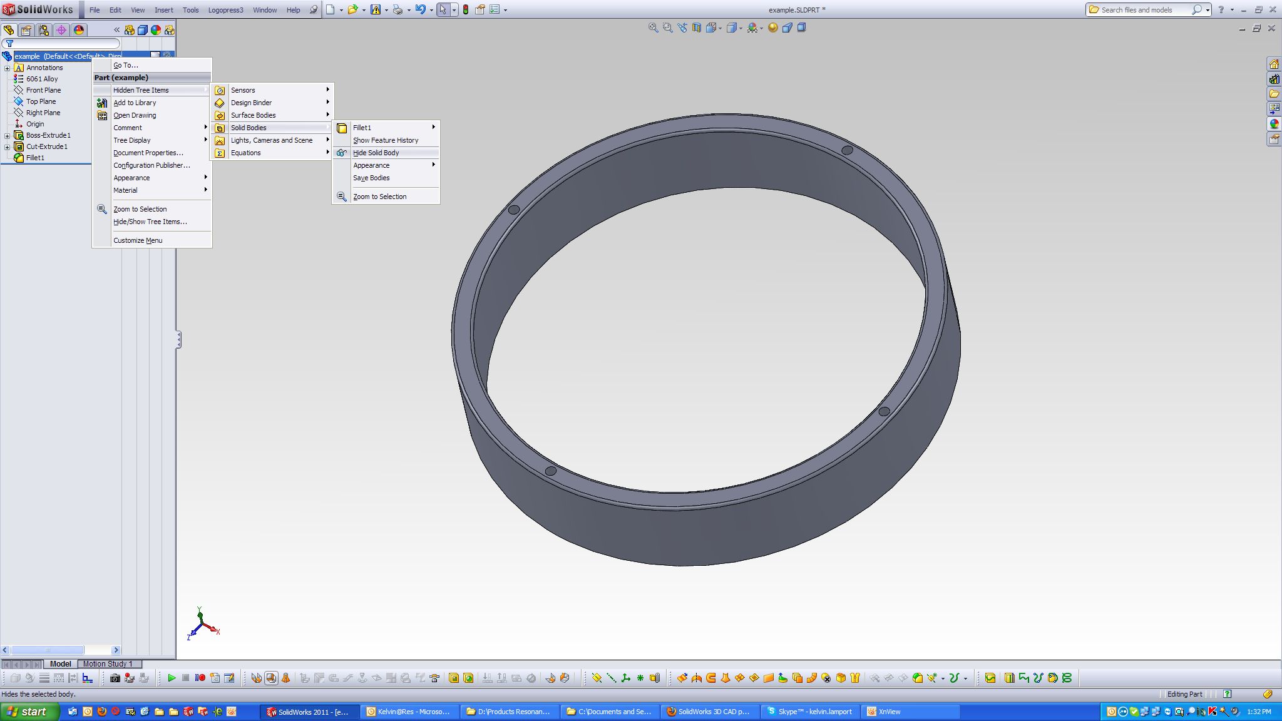The image size is (1282, 721).
Task: Click Go To... in context menu
Action: click(x=152, y=65)
